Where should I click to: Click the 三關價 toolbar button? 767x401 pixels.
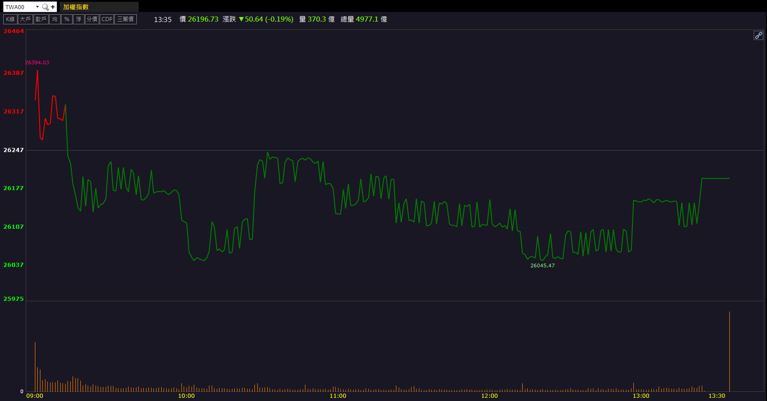[125, 19]
